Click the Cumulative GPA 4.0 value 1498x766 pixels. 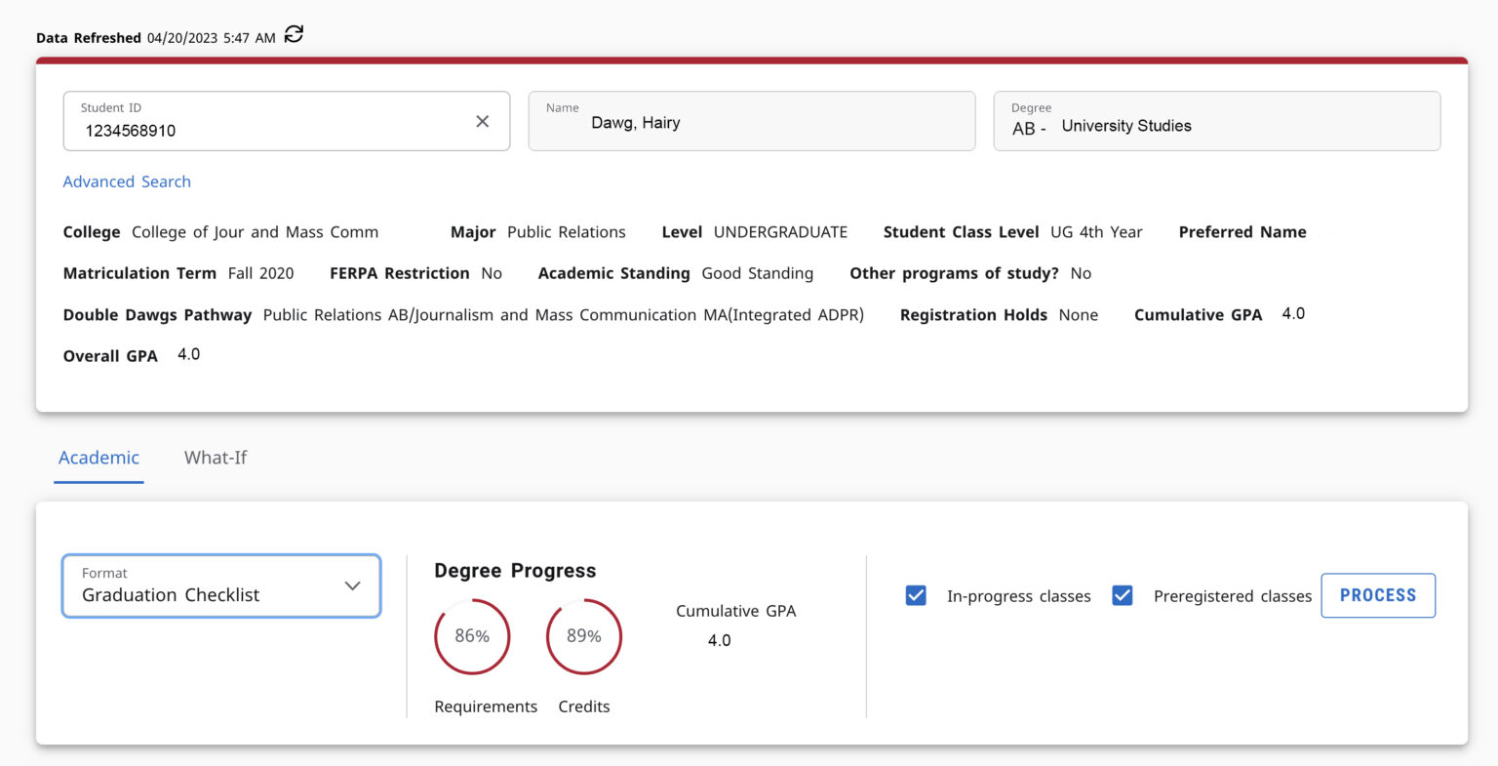click(719, 640)
